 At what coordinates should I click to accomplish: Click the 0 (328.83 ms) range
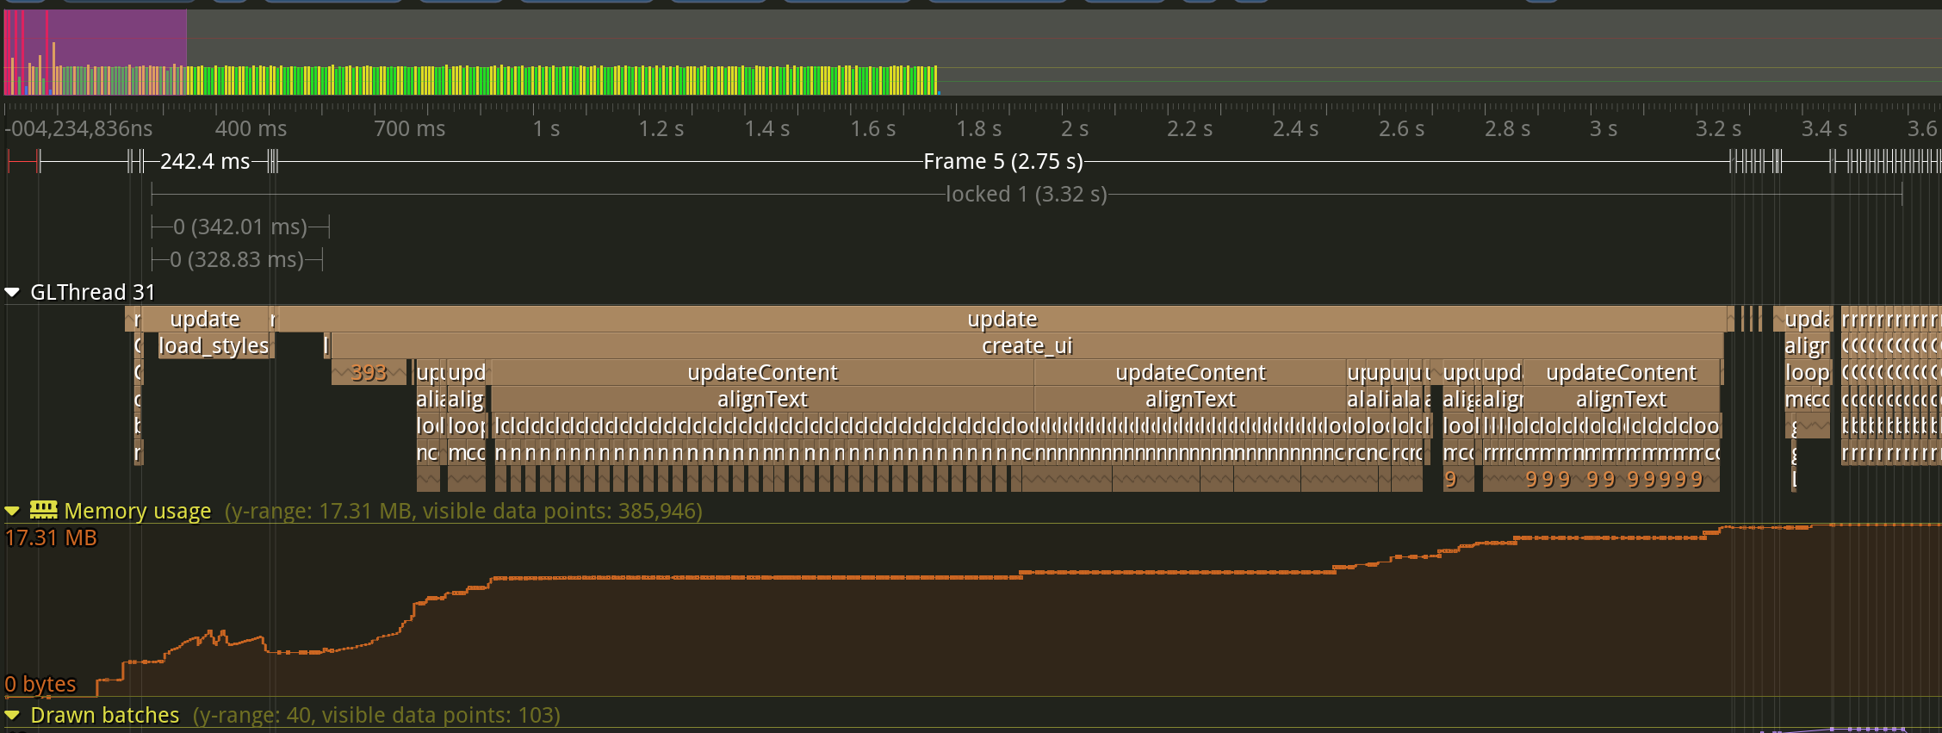[237, 260]
